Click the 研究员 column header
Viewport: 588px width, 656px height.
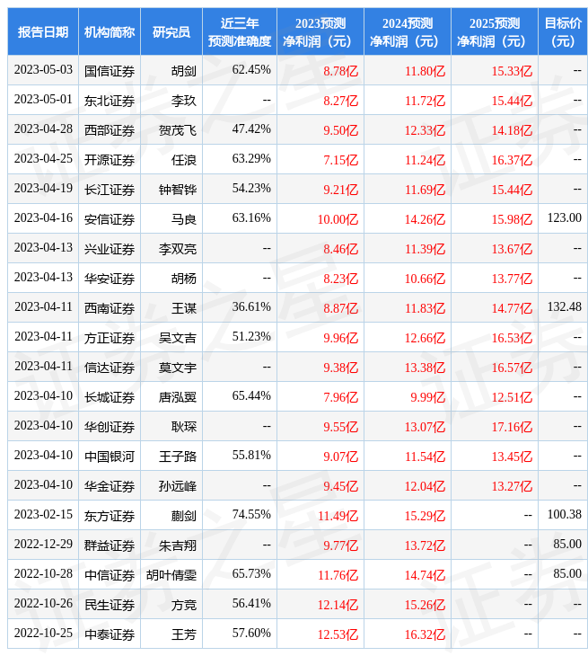click(171, 31)
